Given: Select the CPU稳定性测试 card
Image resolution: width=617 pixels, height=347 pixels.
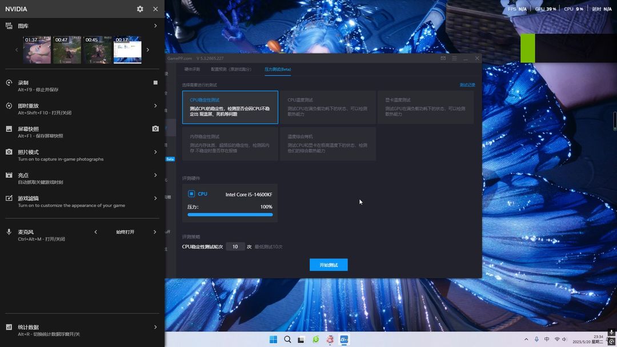Looking at the screenshot, I should (x=230, y=107).
